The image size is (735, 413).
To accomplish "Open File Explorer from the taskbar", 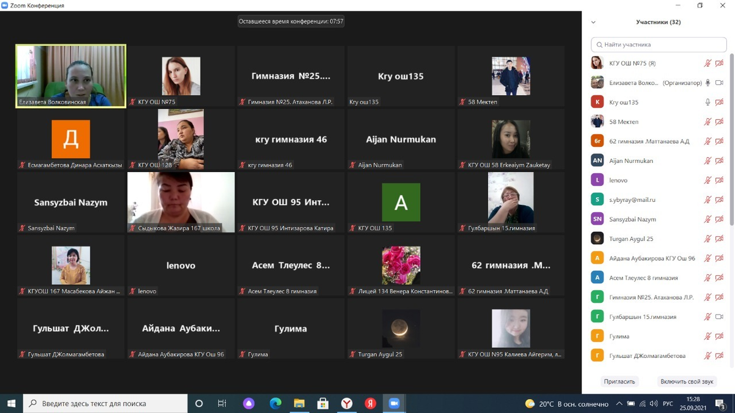I will click(x=299, y=404).
